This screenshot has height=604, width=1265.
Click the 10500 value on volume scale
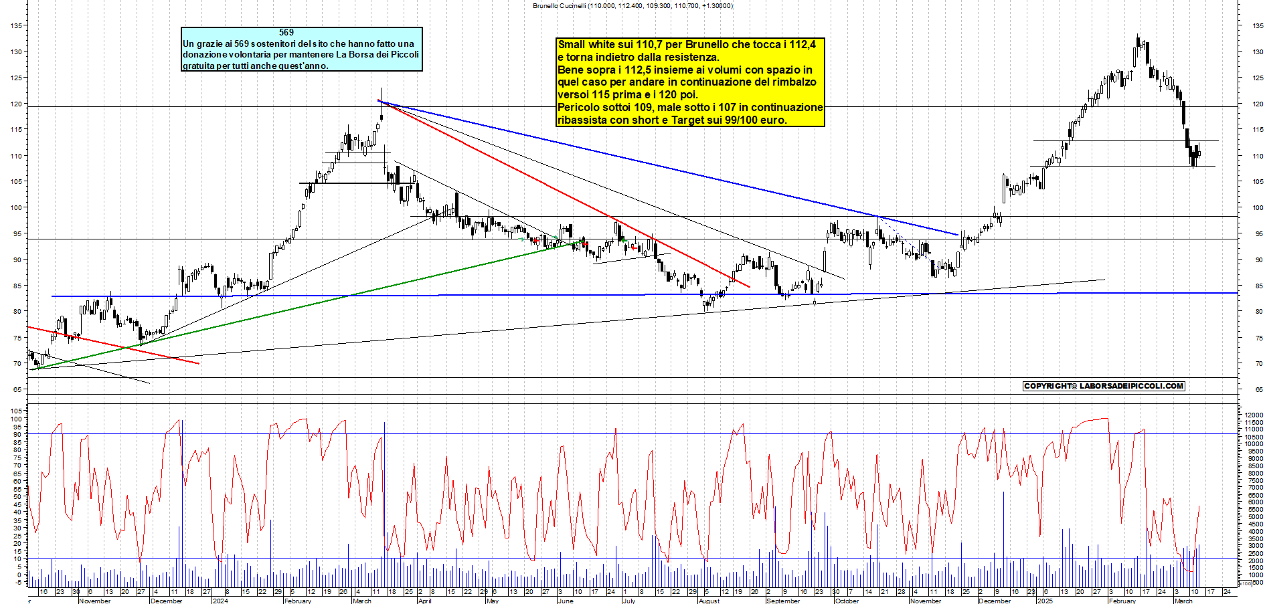[x=1254, y=437]
